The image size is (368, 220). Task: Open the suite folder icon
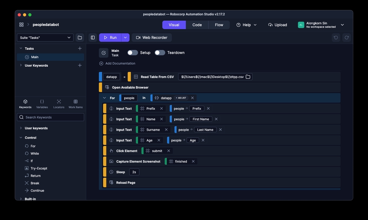(80, 38)
